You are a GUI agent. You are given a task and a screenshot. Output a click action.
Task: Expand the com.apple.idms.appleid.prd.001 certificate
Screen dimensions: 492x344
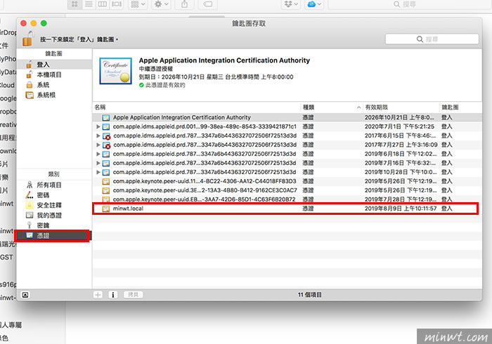[98, 126]
